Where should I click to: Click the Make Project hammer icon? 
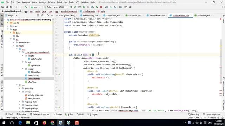pos(26,7)
